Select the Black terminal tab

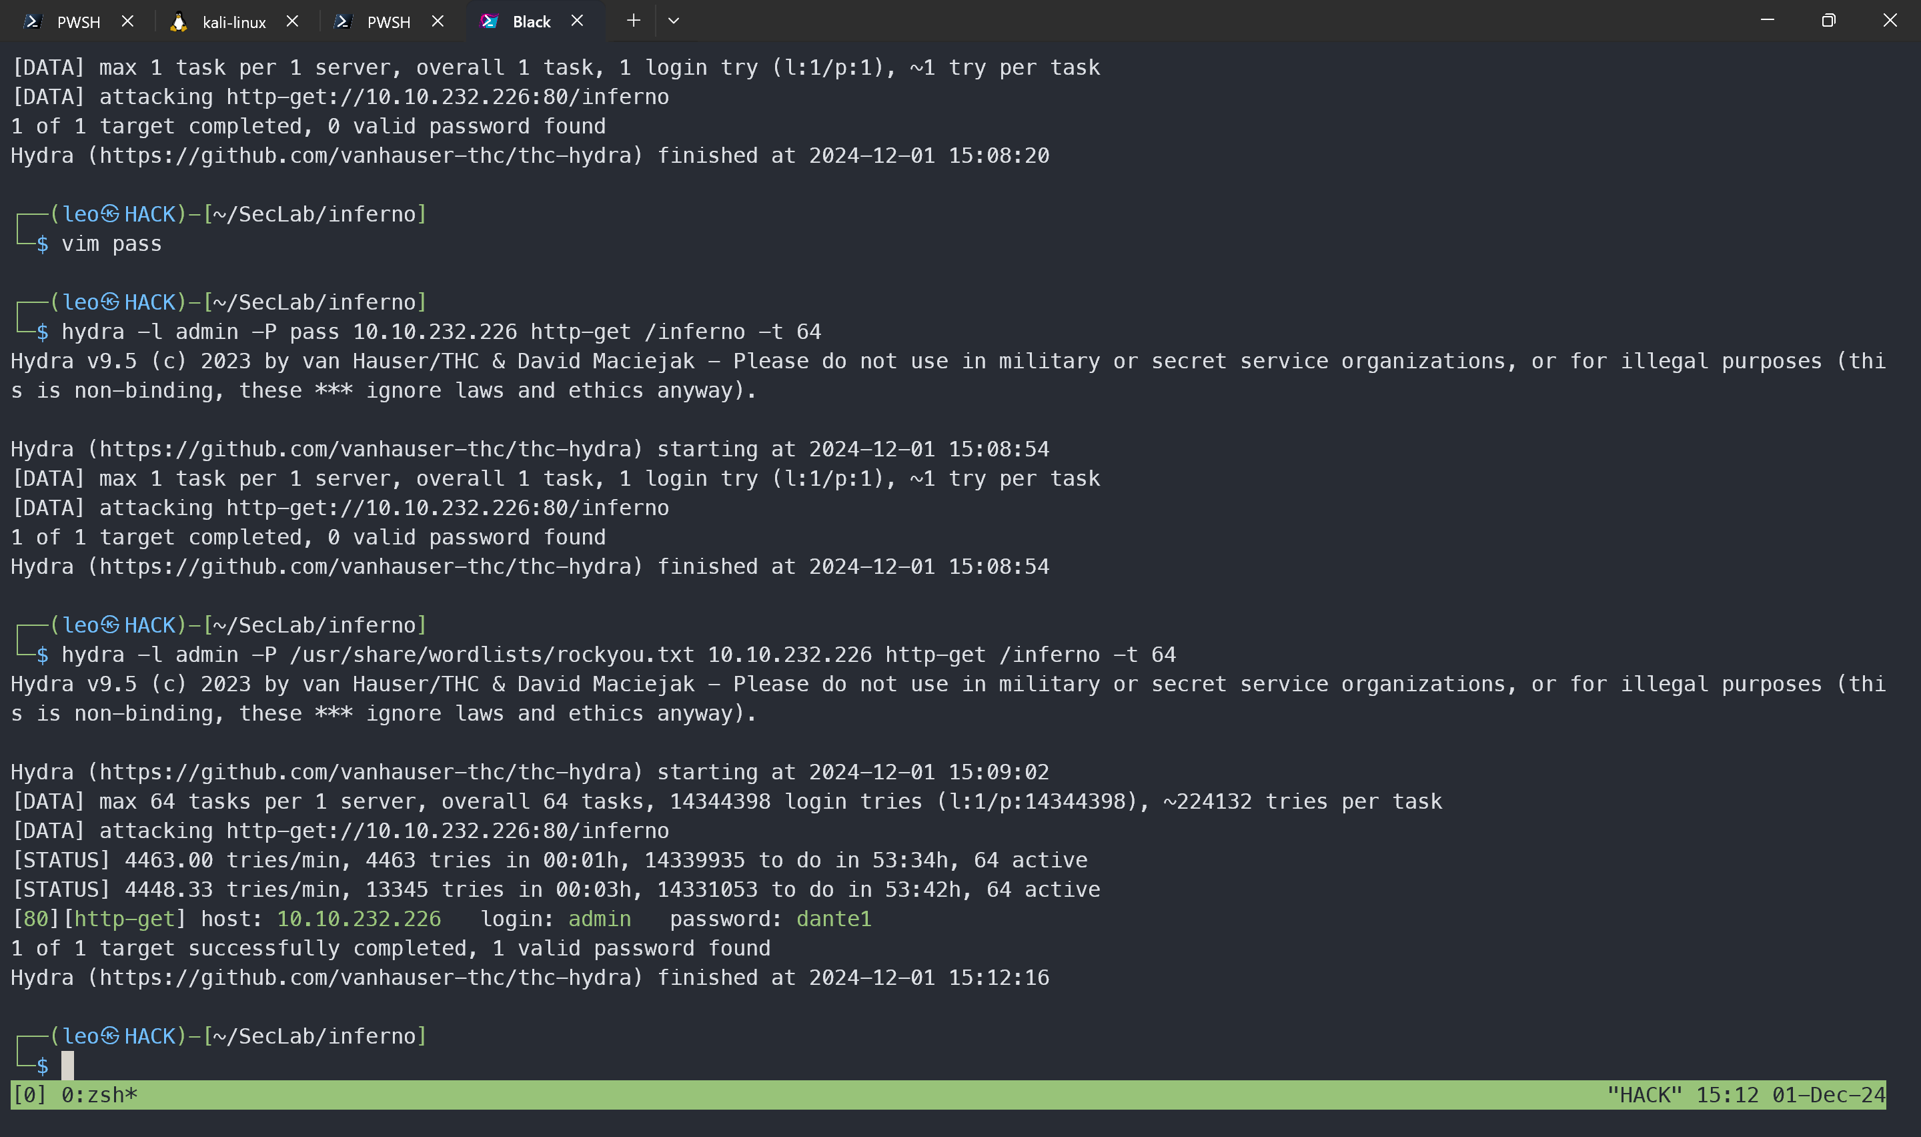pyautogui.click(x=532, y=21)
